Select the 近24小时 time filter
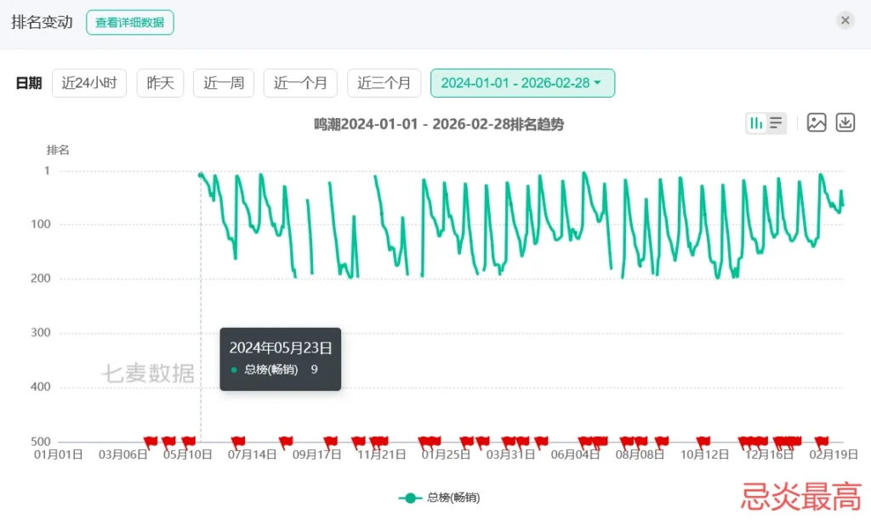Screen dimensions: 871x525 click(x=89, y=83)
